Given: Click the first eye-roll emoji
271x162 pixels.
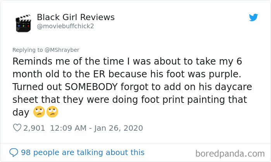Looking at the screenshot, I should 38,113.
